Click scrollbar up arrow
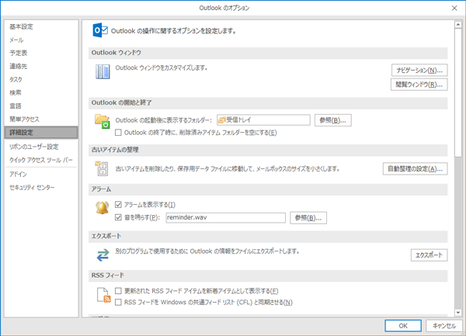The height and width of the screenshot is (336, 466). (458, 25)
